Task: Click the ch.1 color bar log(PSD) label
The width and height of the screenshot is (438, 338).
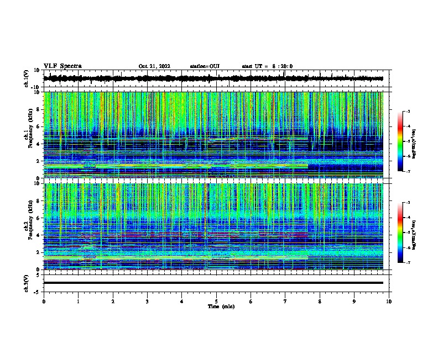Action: (414, 144)
